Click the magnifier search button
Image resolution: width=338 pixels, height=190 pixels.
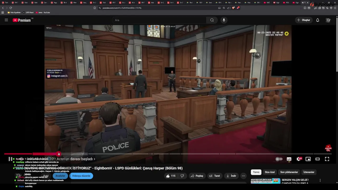(x=212, y=20)
